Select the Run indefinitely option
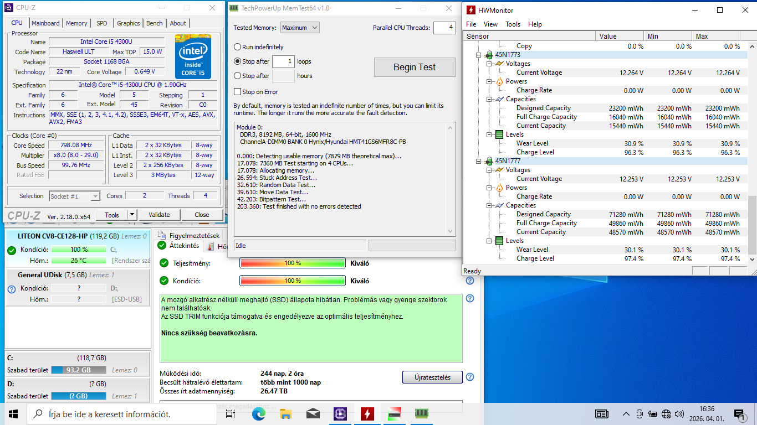757x425 pixels. [x=238, y=47]
